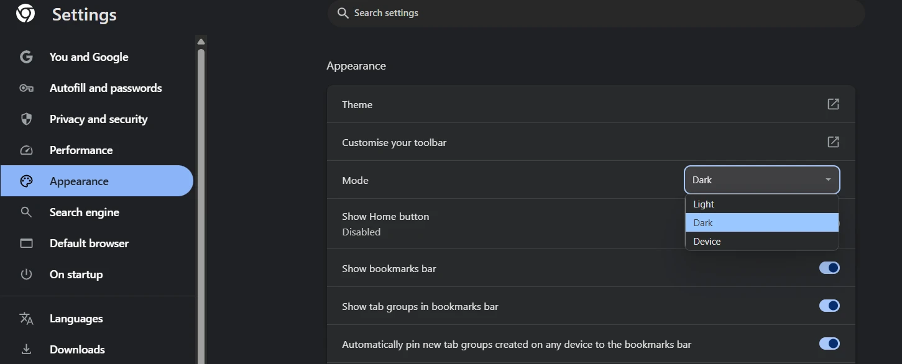Click the Privacy shield icon

point(26,119)
